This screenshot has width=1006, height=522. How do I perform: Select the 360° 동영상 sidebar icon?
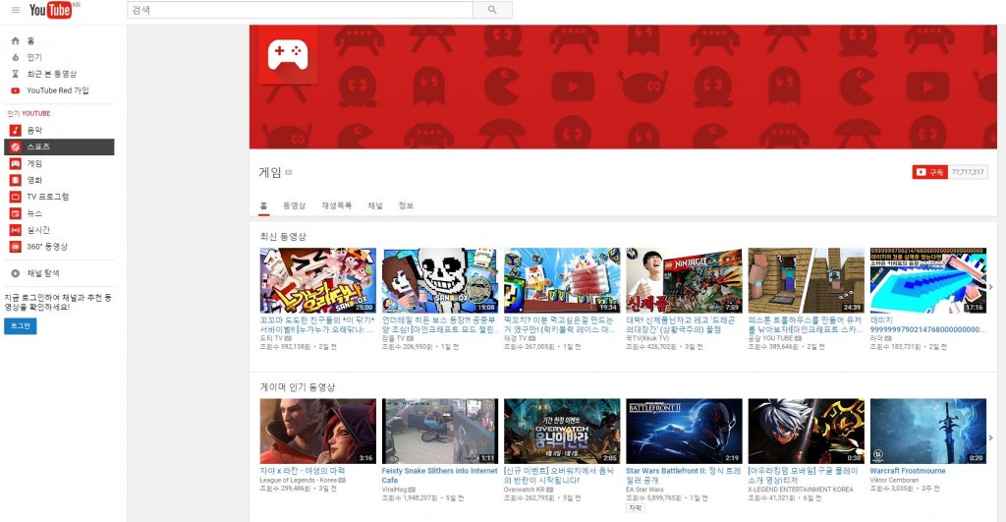pyautogui.click(x=16, y=247)
